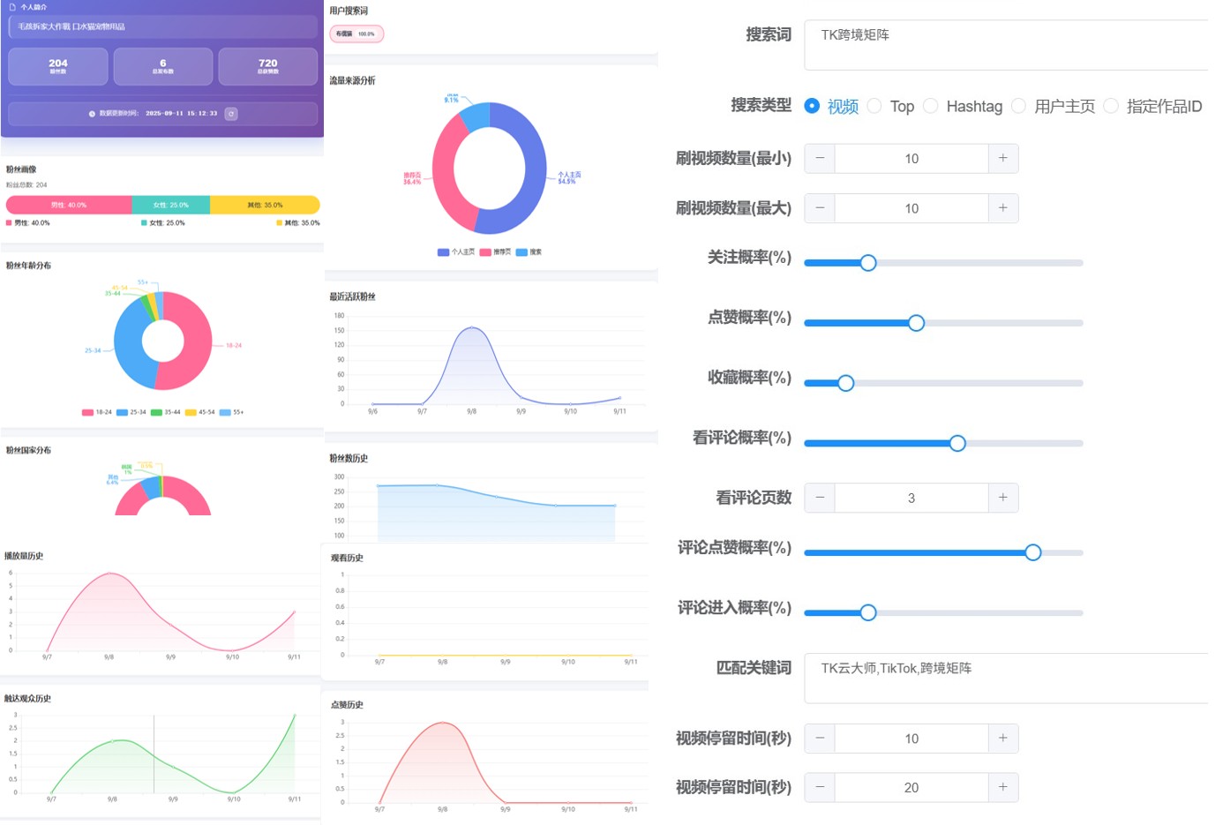Click the 点赞概率 slider handle
1215x825 pixels.
pyautogui.click(x=916, y=323)
